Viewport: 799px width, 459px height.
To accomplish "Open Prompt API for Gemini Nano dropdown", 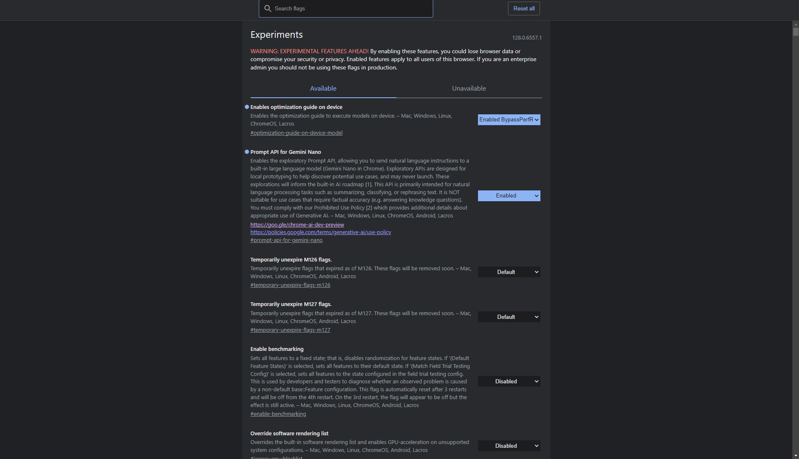I will tap(509, 196).
